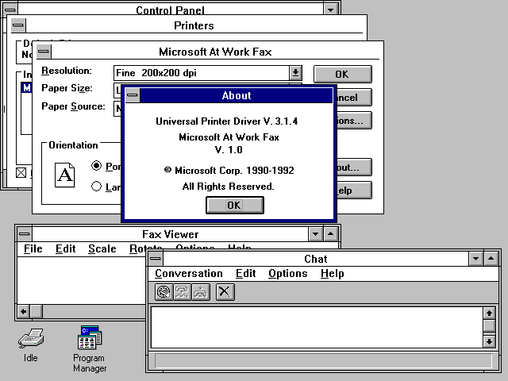
Task: Select the Portrait orientation radio button
Action: pos(96,166)
